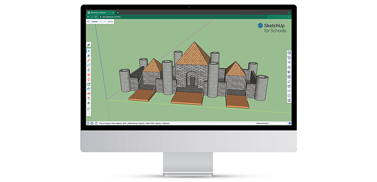Click the mouse hint icon in status bar
The height and width of the screenshot is (182, 377).
96,123
